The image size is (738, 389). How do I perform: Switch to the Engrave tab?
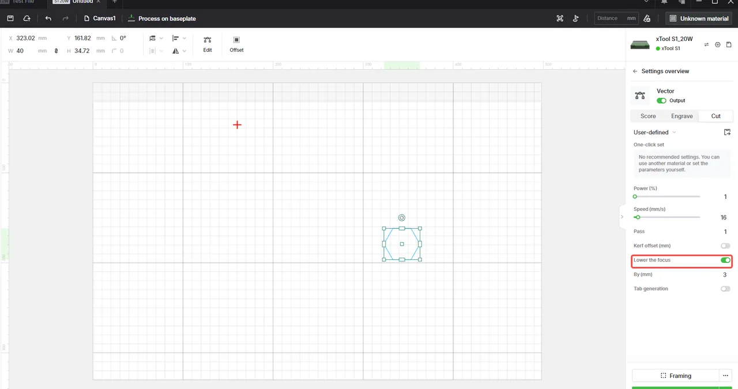(x=681, y=116)
